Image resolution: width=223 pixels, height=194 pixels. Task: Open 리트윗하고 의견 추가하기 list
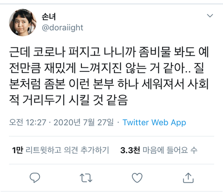(x=67, y=150)
